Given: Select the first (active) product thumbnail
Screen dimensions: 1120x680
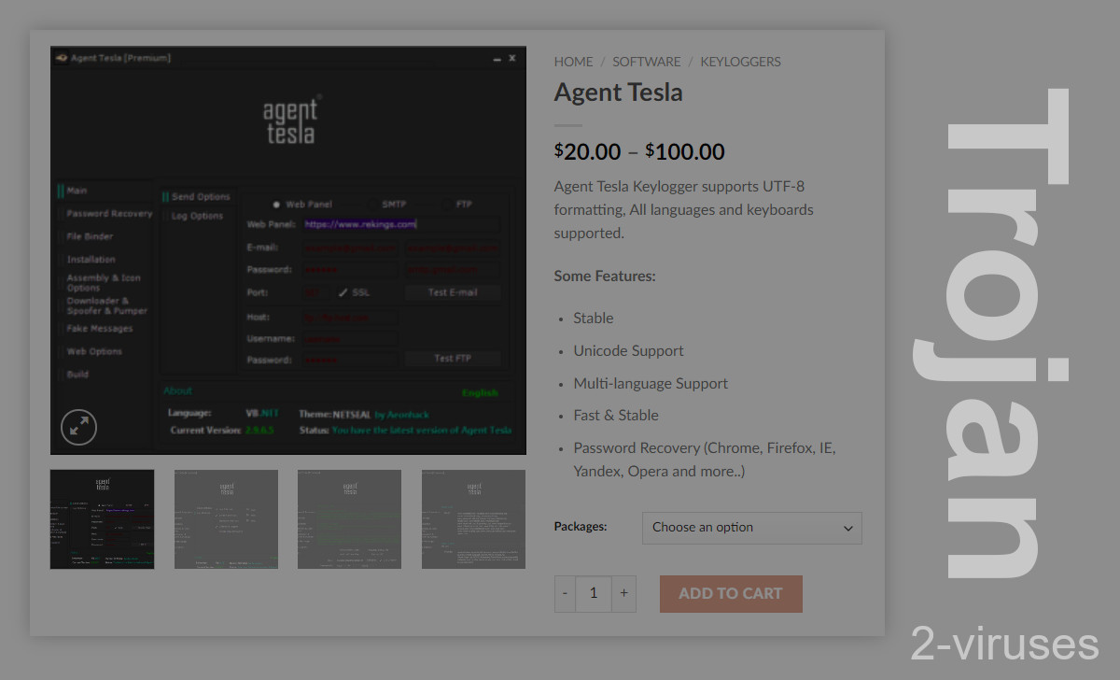Looking at the screenshot, I should coord(103,519).
